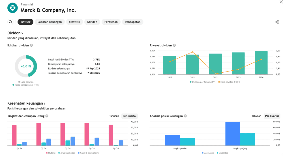Toggle Cash & equivalents legend item
This screenshot has width=283, height=156.
pos(89,153)
